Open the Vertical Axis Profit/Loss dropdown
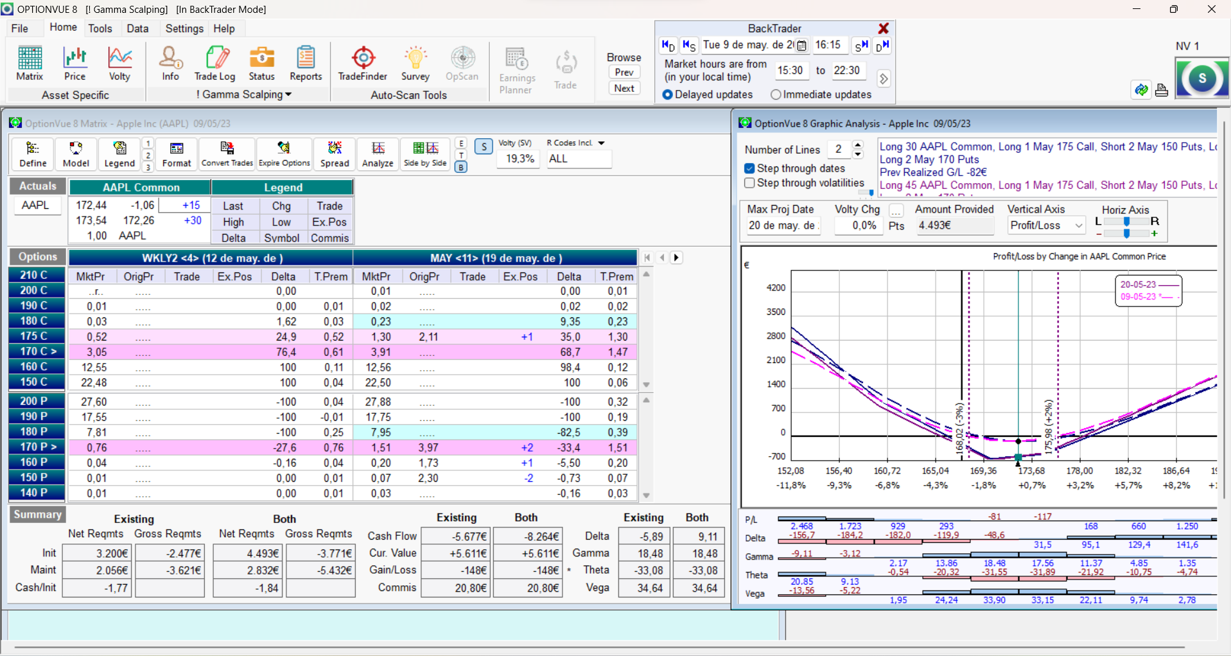Screen dimensions: 1231x656 tap(1079, 226)
